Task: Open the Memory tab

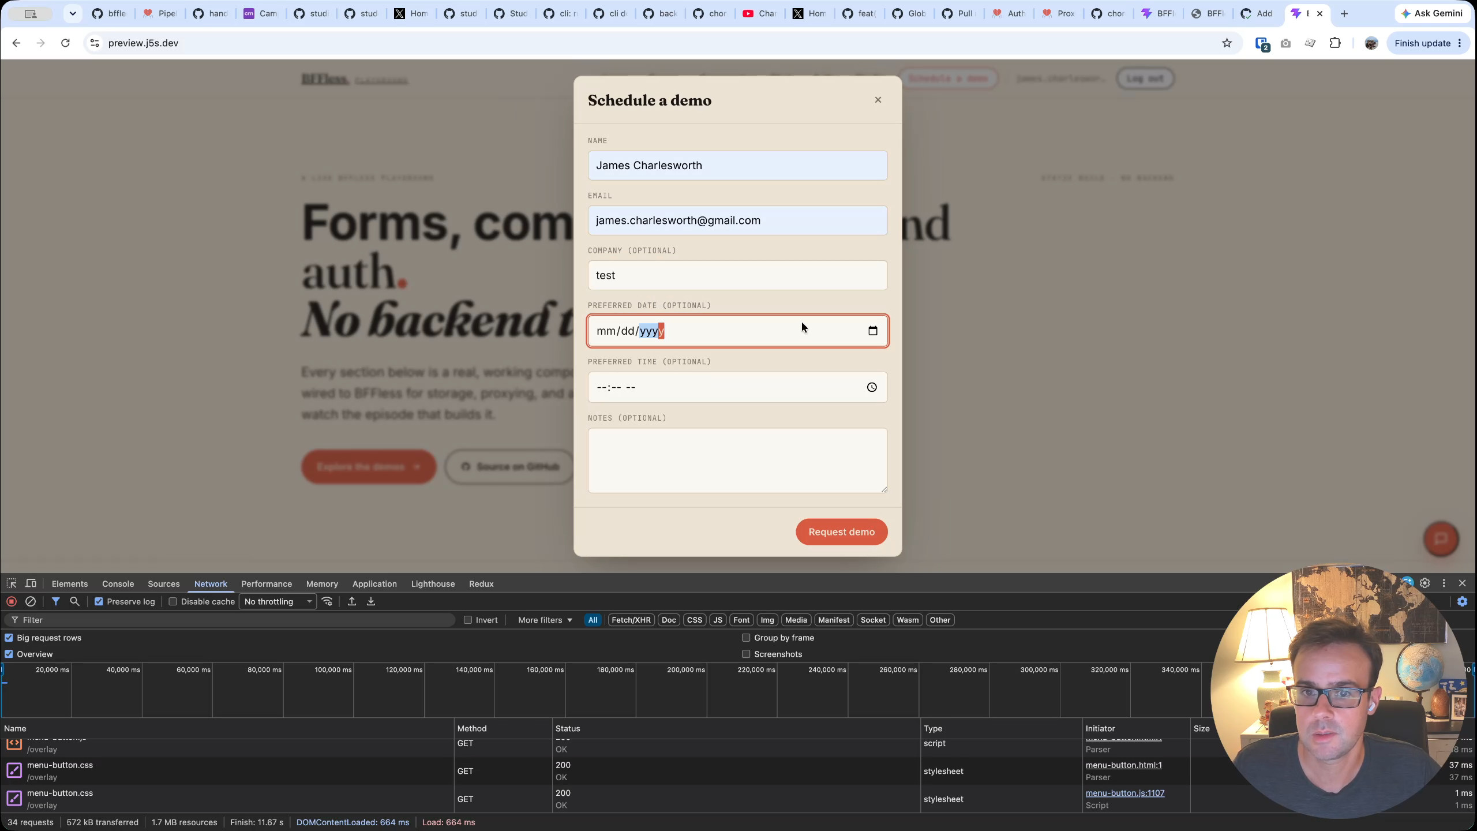Action: pyautogui.click(x=322, y=584)
